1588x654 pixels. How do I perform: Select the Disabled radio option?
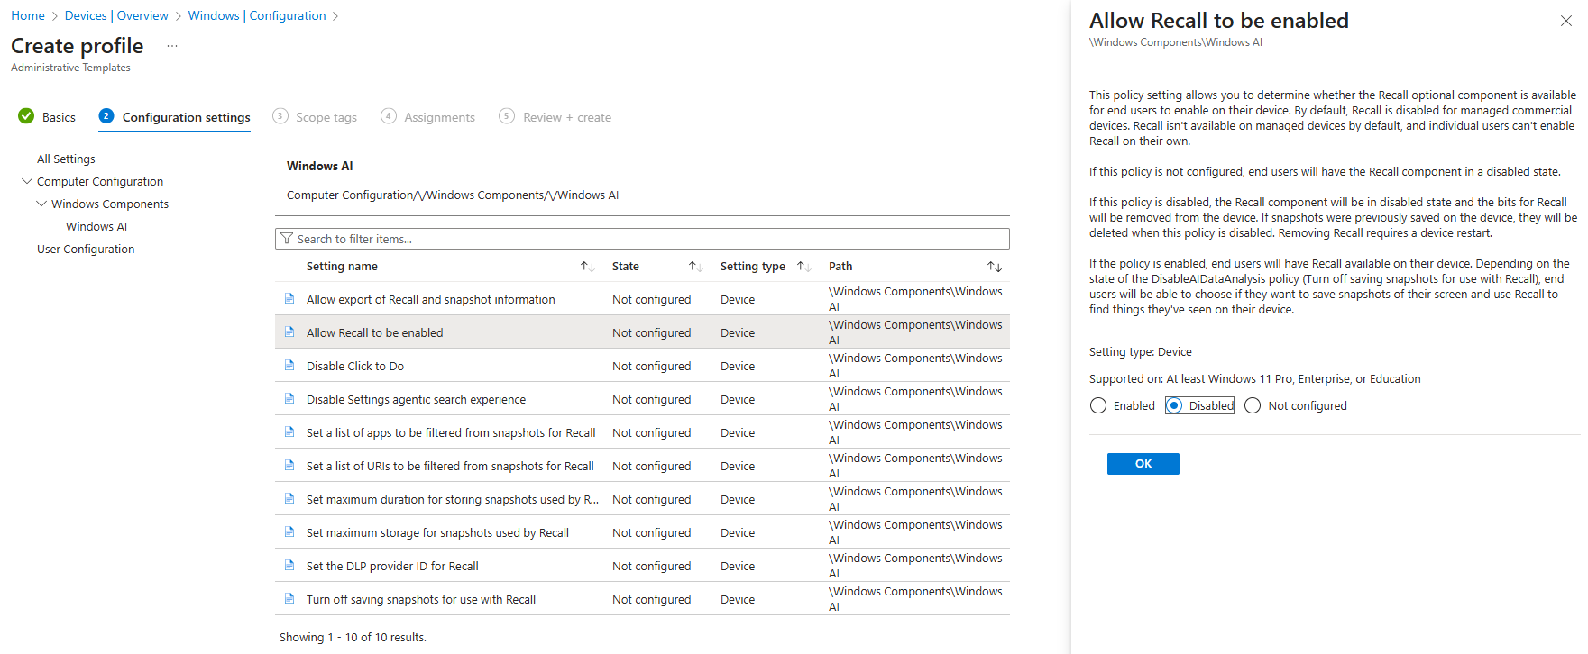[1174, 406]
